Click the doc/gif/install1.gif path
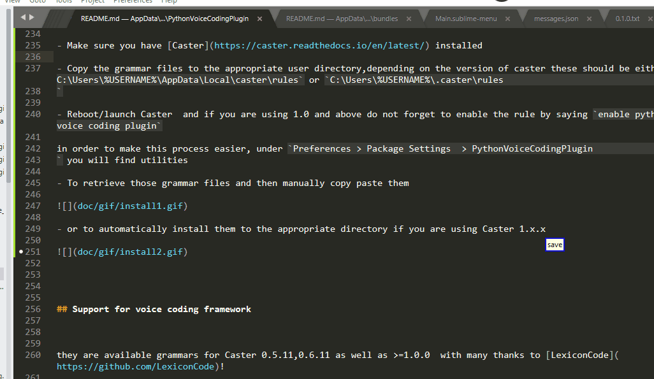 tap(130, 206)
